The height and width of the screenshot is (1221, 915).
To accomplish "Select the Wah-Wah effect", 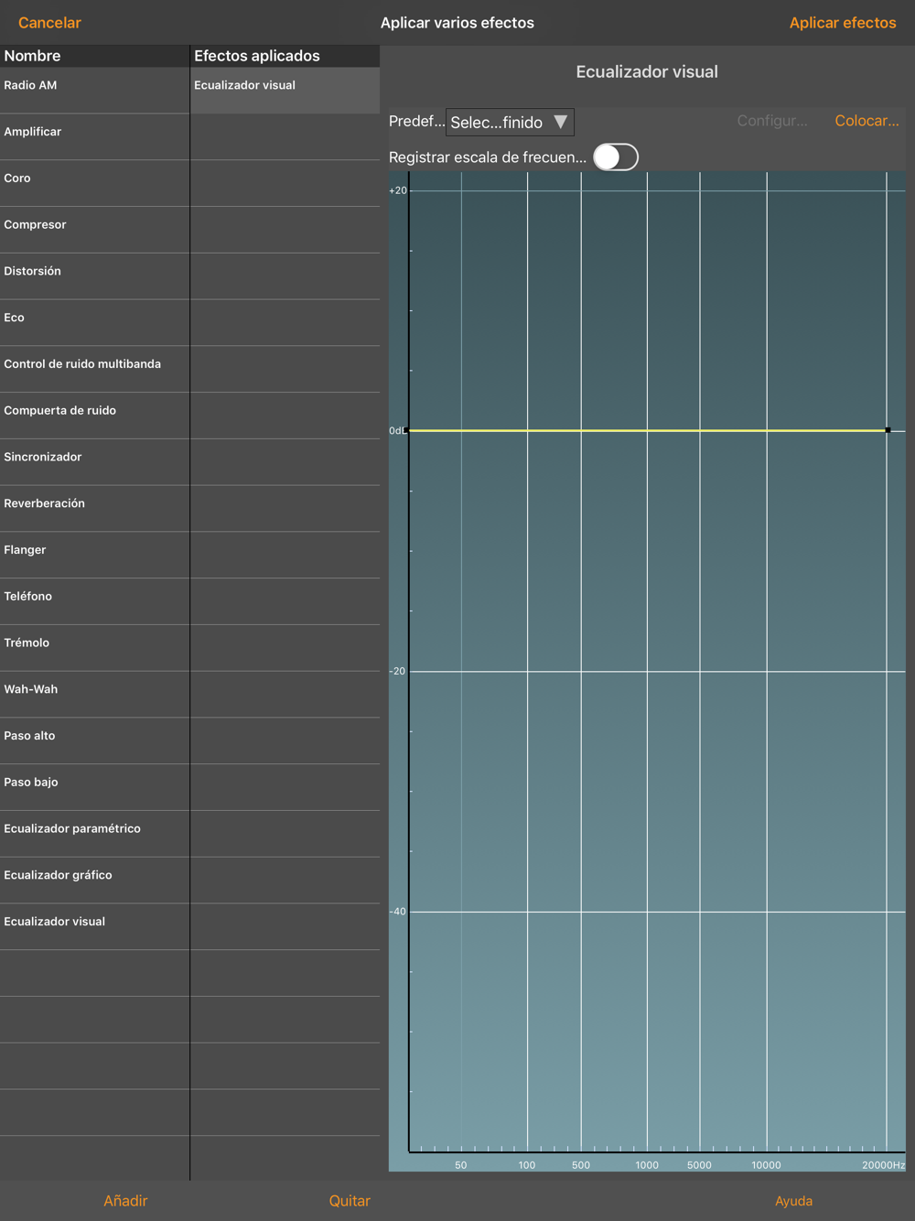I will (94, 695).
